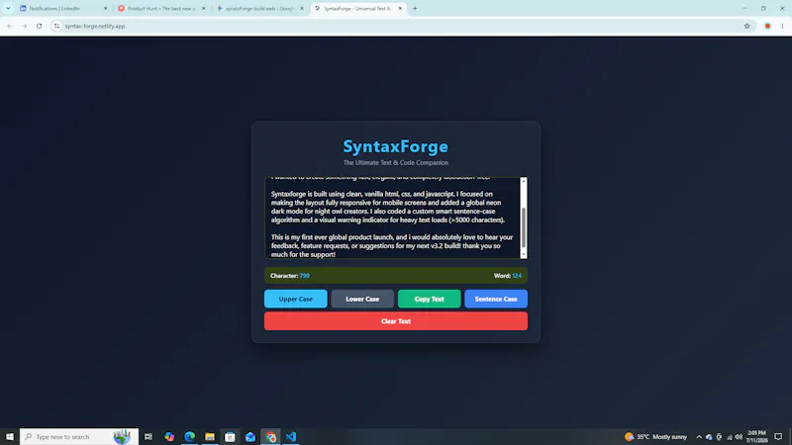Switch to the Product Hunt tab
792x445 pixels.
click(x=160, y=9)
